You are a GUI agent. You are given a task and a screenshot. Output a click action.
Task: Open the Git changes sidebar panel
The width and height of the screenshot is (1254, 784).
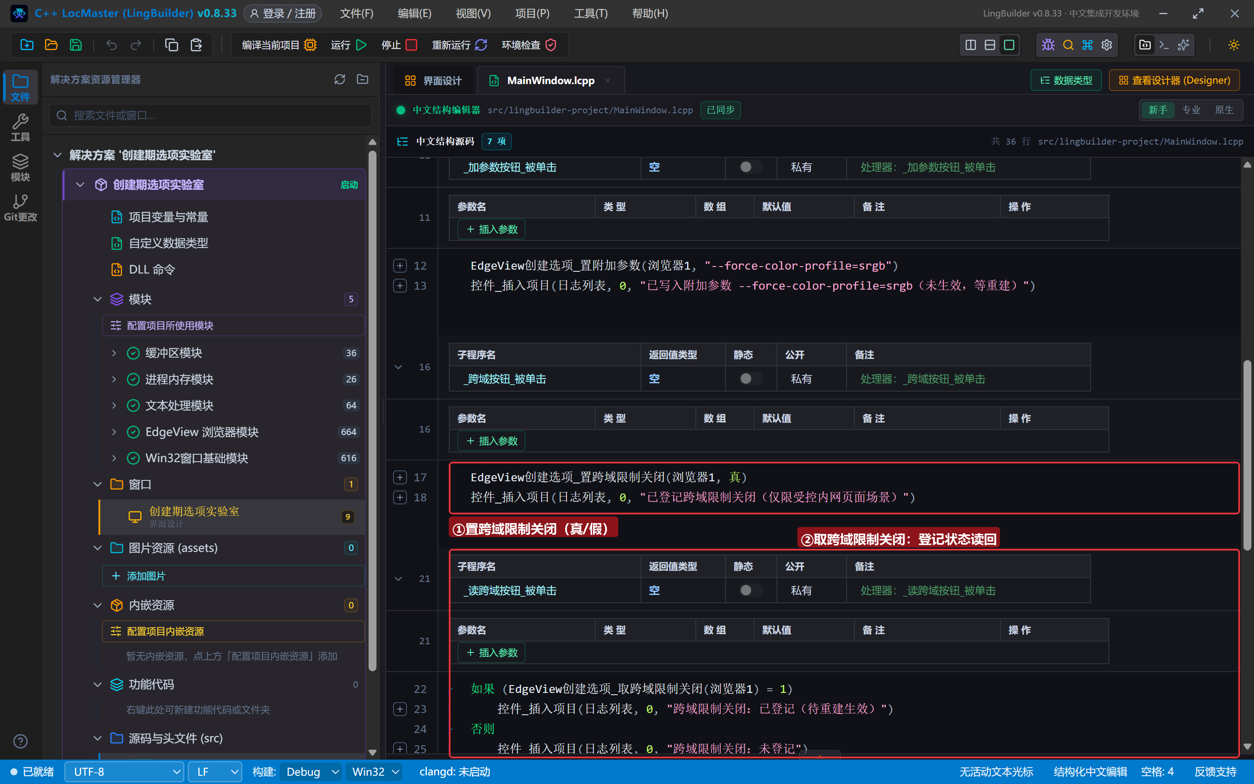click(20, 207)
